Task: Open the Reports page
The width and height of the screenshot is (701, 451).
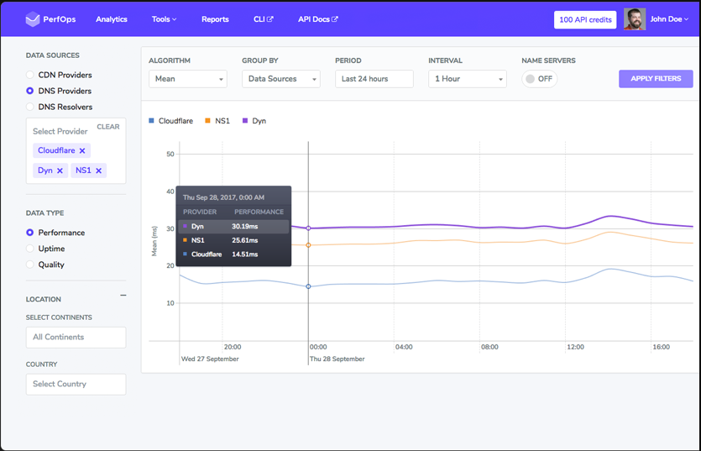Action: point(215,19)
